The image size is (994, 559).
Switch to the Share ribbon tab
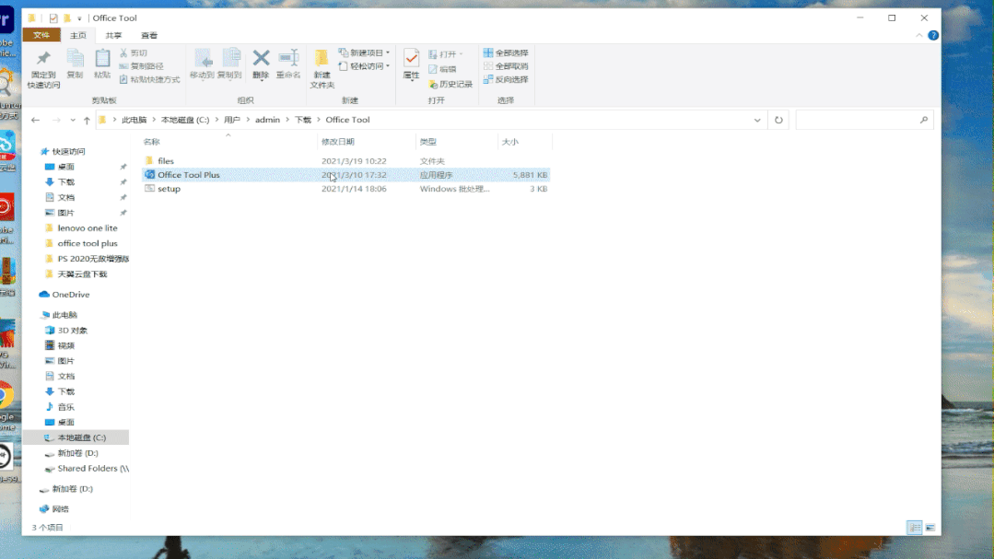(113, 36)
